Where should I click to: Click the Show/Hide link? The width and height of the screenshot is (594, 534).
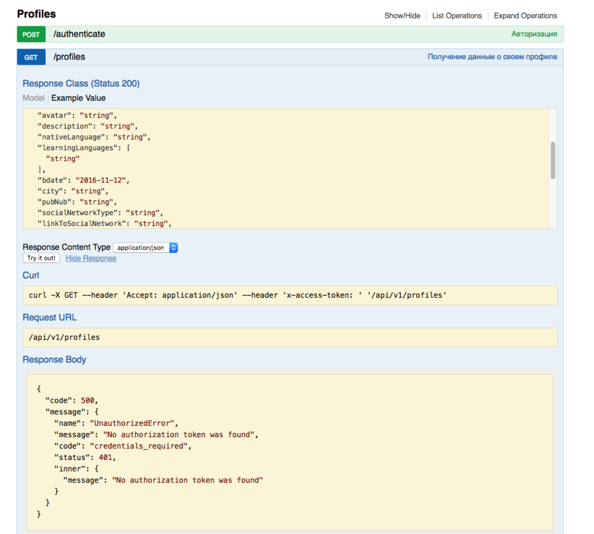point(402,15)
